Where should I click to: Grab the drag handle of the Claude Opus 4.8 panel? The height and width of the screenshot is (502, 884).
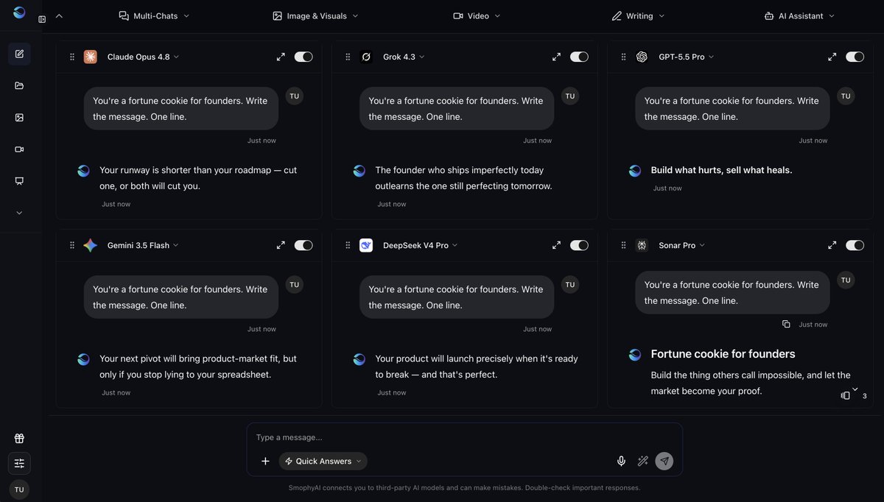72,57
